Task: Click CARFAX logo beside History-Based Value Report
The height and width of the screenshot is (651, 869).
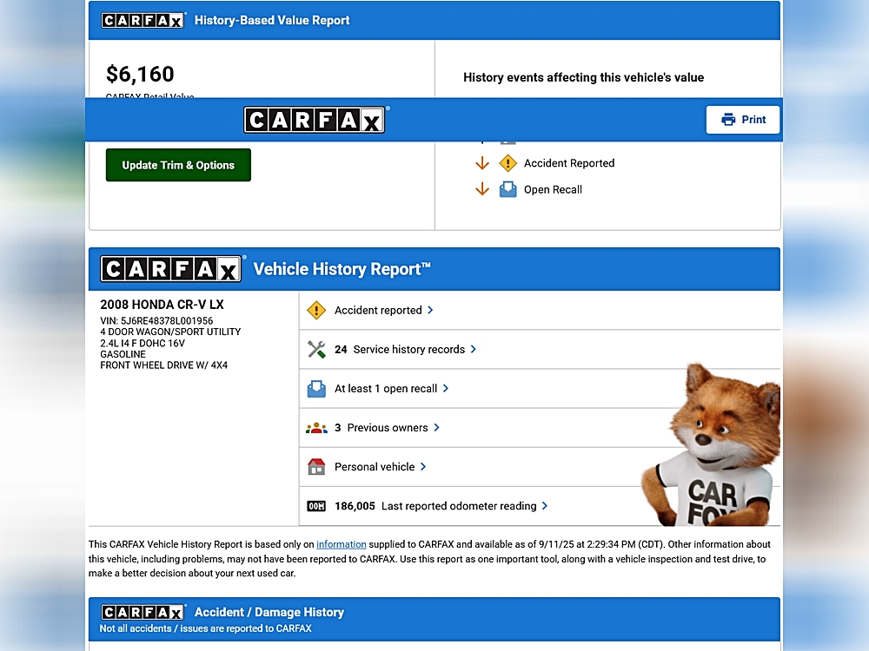Action: pyautogui.click(x=143, y=21)
